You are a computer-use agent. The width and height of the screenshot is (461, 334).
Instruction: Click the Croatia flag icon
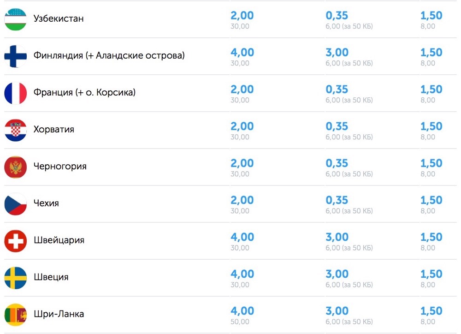click(16, 130)
